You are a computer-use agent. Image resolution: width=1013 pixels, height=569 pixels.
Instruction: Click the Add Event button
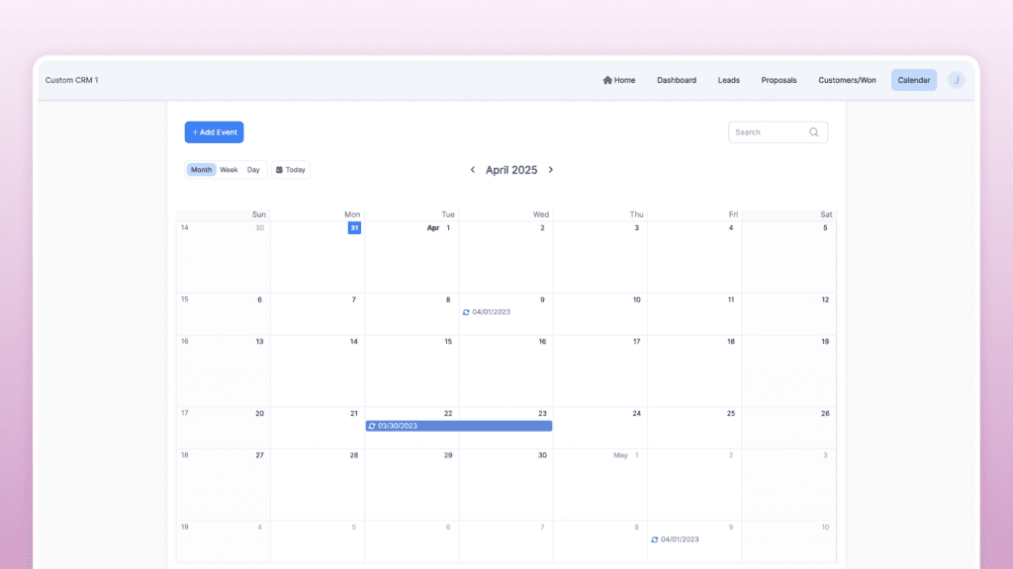pyautogui.click(x=214, y=131)
